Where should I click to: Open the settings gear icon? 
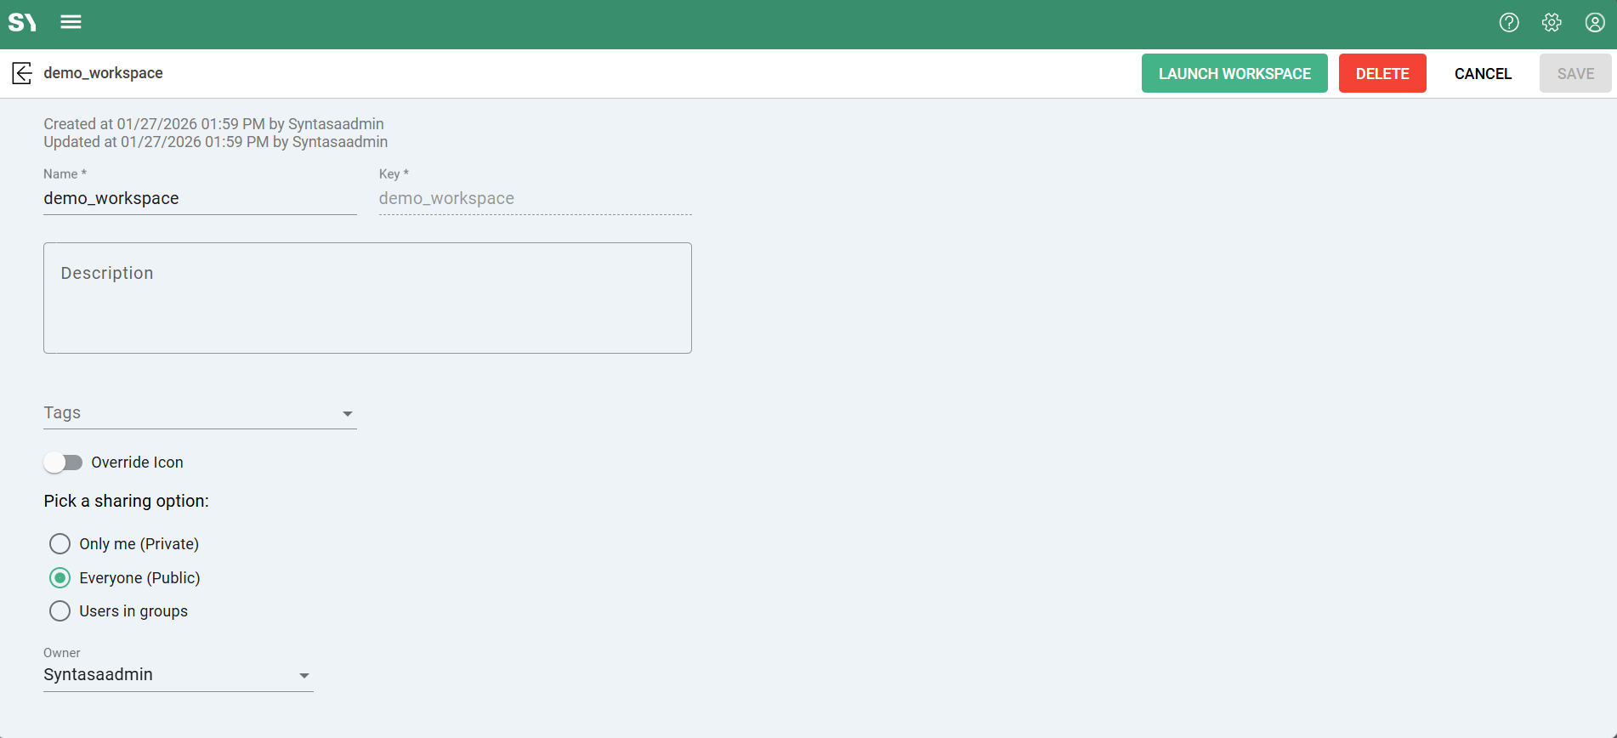coord(1552,23)
